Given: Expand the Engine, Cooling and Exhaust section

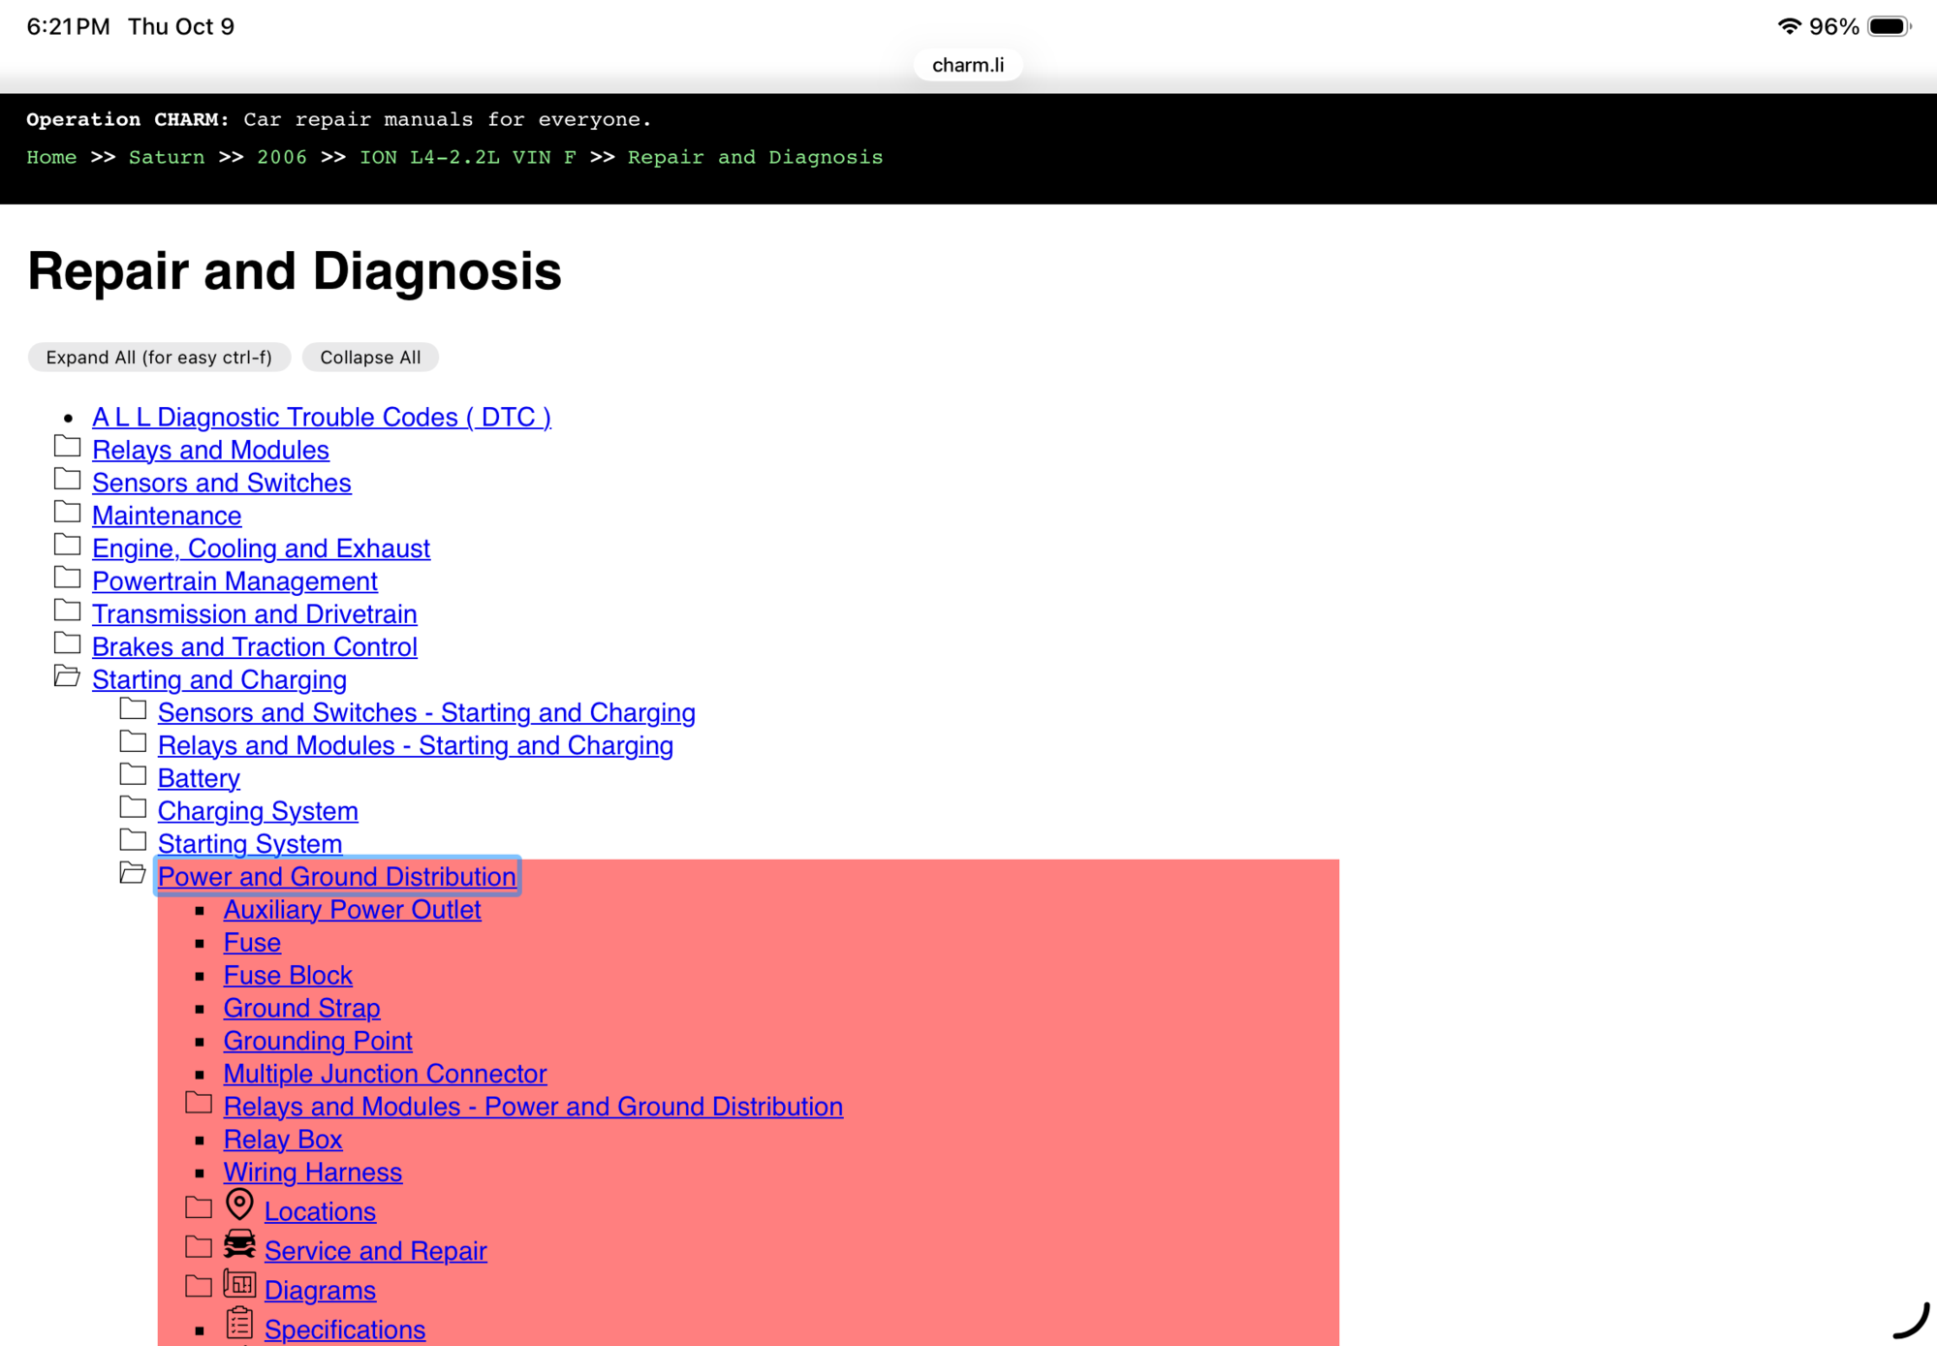Looking at the screenshot, I should [x=67, y=546].
